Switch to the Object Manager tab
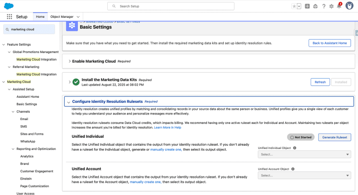Viewport: 358px width, 195px height. pos(61,16)
